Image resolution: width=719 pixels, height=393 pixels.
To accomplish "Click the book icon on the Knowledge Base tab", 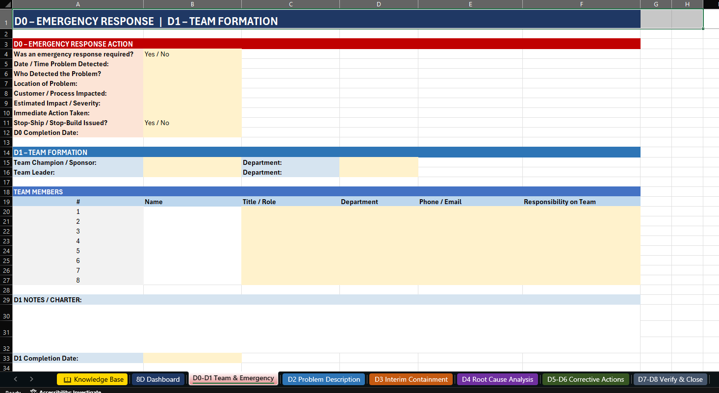I will click(x=68, y=379).
